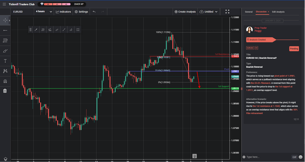The height and width of the screenshot is (162, 305).
Task: Click the add attachment plus icon
Action: (x=244, y=157)
